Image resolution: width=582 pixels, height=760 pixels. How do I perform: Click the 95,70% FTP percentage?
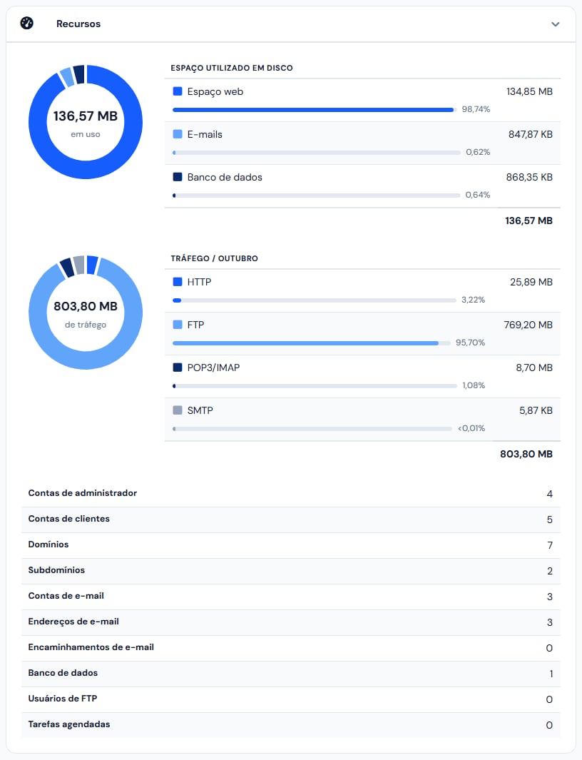pos(470,343)
